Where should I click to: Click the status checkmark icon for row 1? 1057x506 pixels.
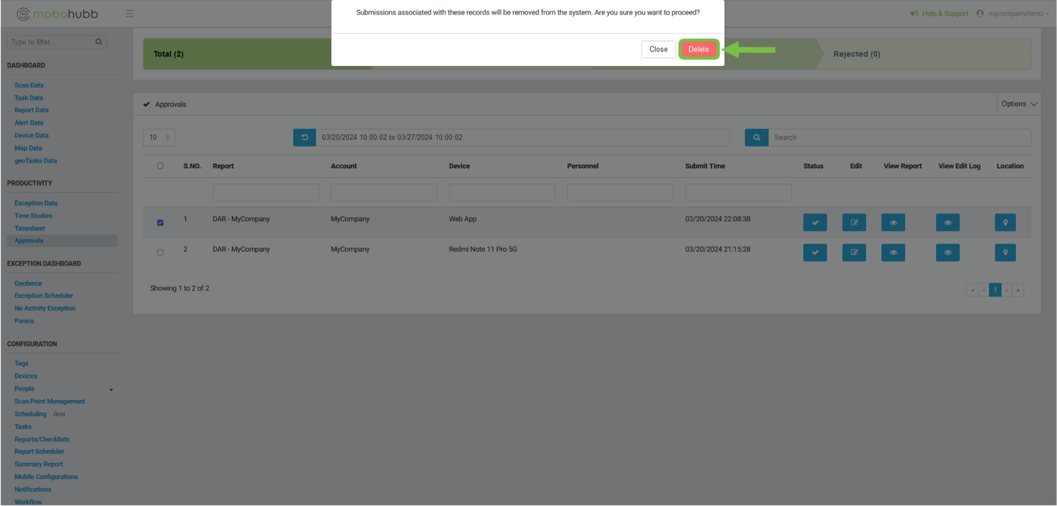(x=815, y=223)
